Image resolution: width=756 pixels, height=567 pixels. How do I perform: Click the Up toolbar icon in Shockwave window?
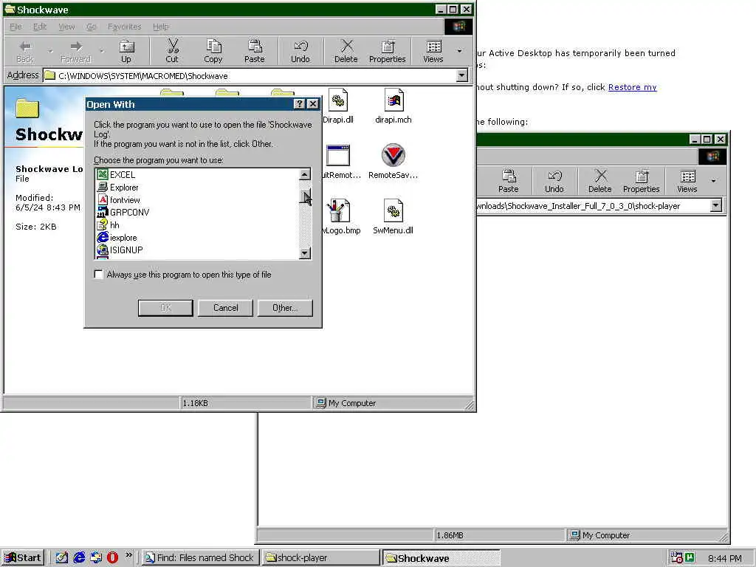[x=126, y=52]
